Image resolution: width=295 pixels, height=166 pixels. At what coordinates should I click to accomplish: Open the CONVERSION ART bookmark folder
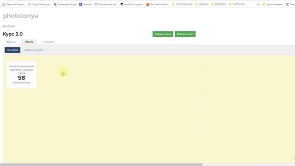point(183,4)
